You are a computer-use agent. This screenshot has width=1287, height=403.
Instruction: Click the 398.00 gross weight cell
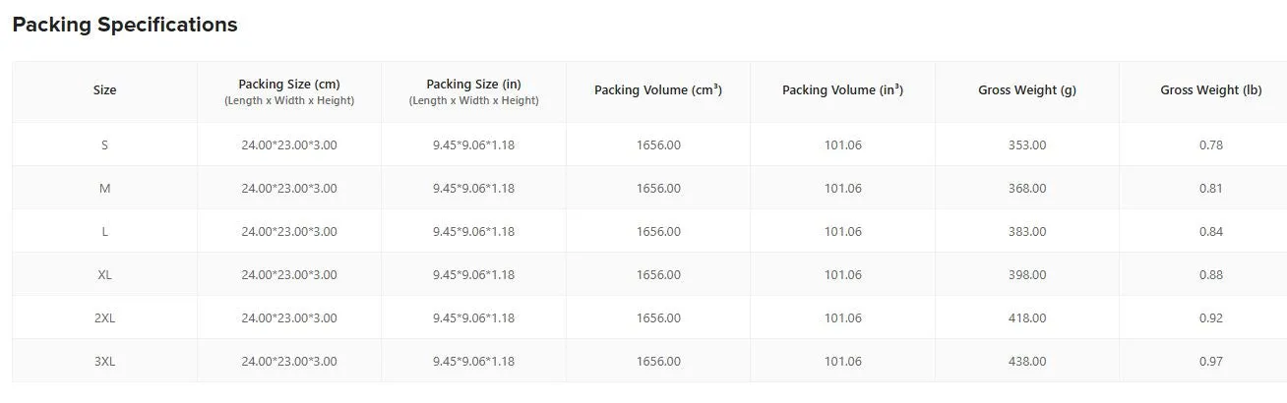click(x=1027, y=274)
